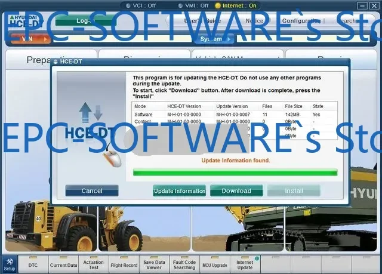Click the green Log-in button
This screenshot has width=382, height=274.
[85, 21]
